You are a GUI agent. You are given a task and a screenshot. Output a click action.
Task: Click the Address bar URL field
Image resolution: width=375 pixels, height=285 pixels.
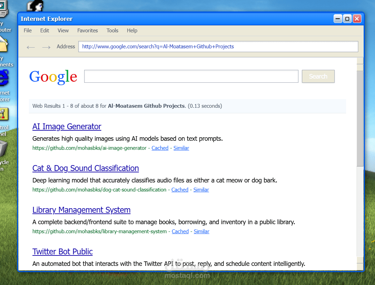click(218, 47)
